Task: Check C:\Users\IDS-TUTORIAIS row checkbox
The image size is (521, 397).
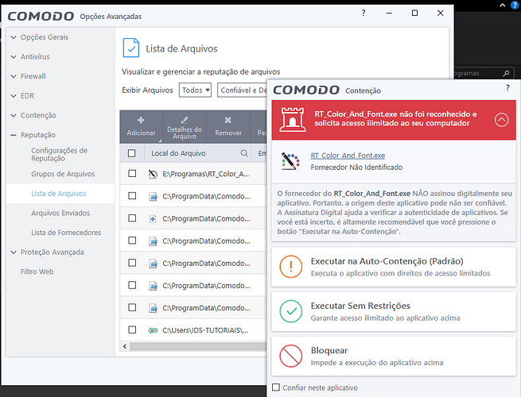Action: 132,330
